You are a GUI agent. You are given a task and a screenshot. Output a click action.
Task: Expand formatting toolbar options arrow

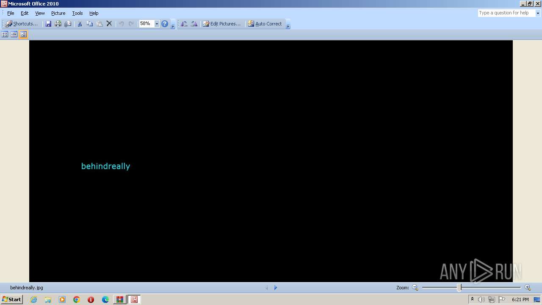tap(288, 25)
